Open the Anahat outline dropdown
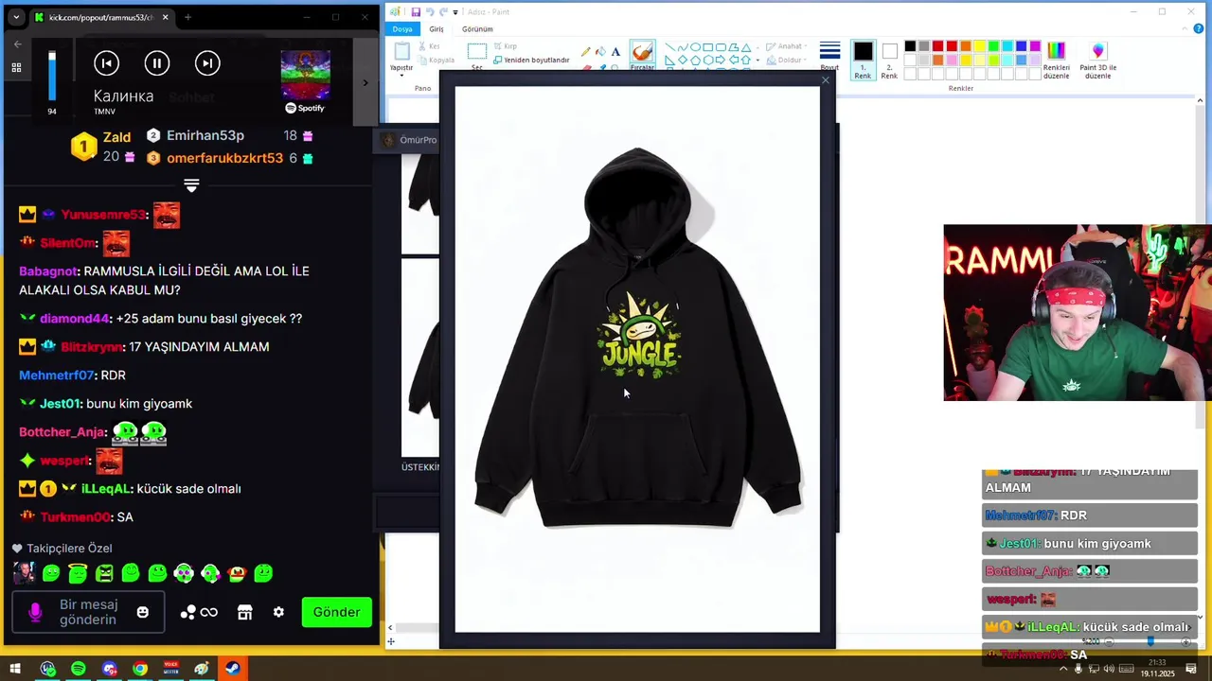Screen dimensions: 1212x681 coord(785,46)
